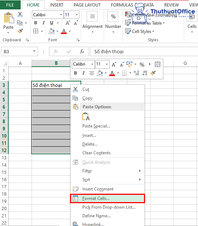Open Clipboard dialog launcher
This screenshot has height=226, width=198.
pos(27,40)
